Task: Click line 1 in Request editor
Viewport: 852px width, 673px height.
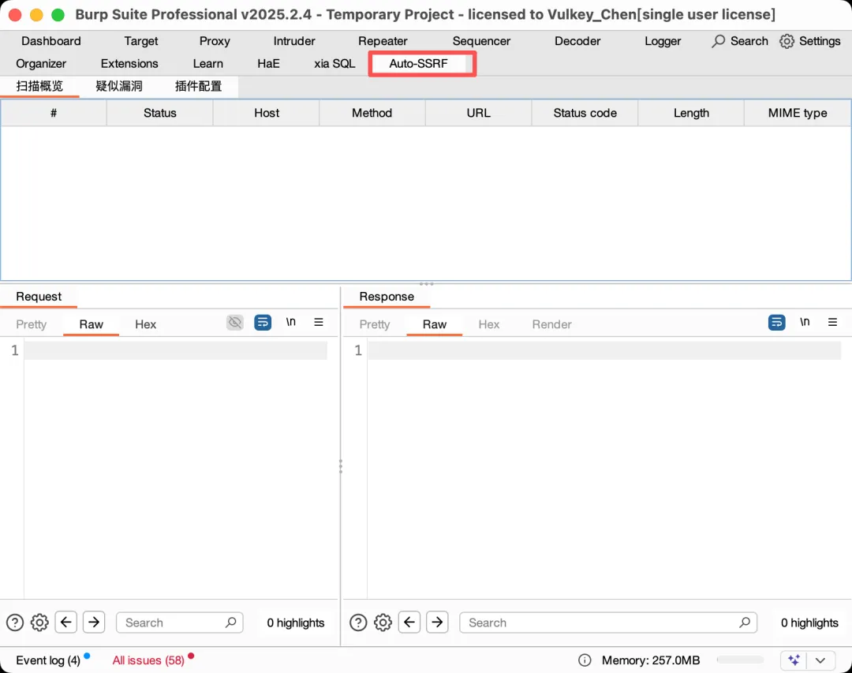Action: pyautogui.click(x=175, y=350)
